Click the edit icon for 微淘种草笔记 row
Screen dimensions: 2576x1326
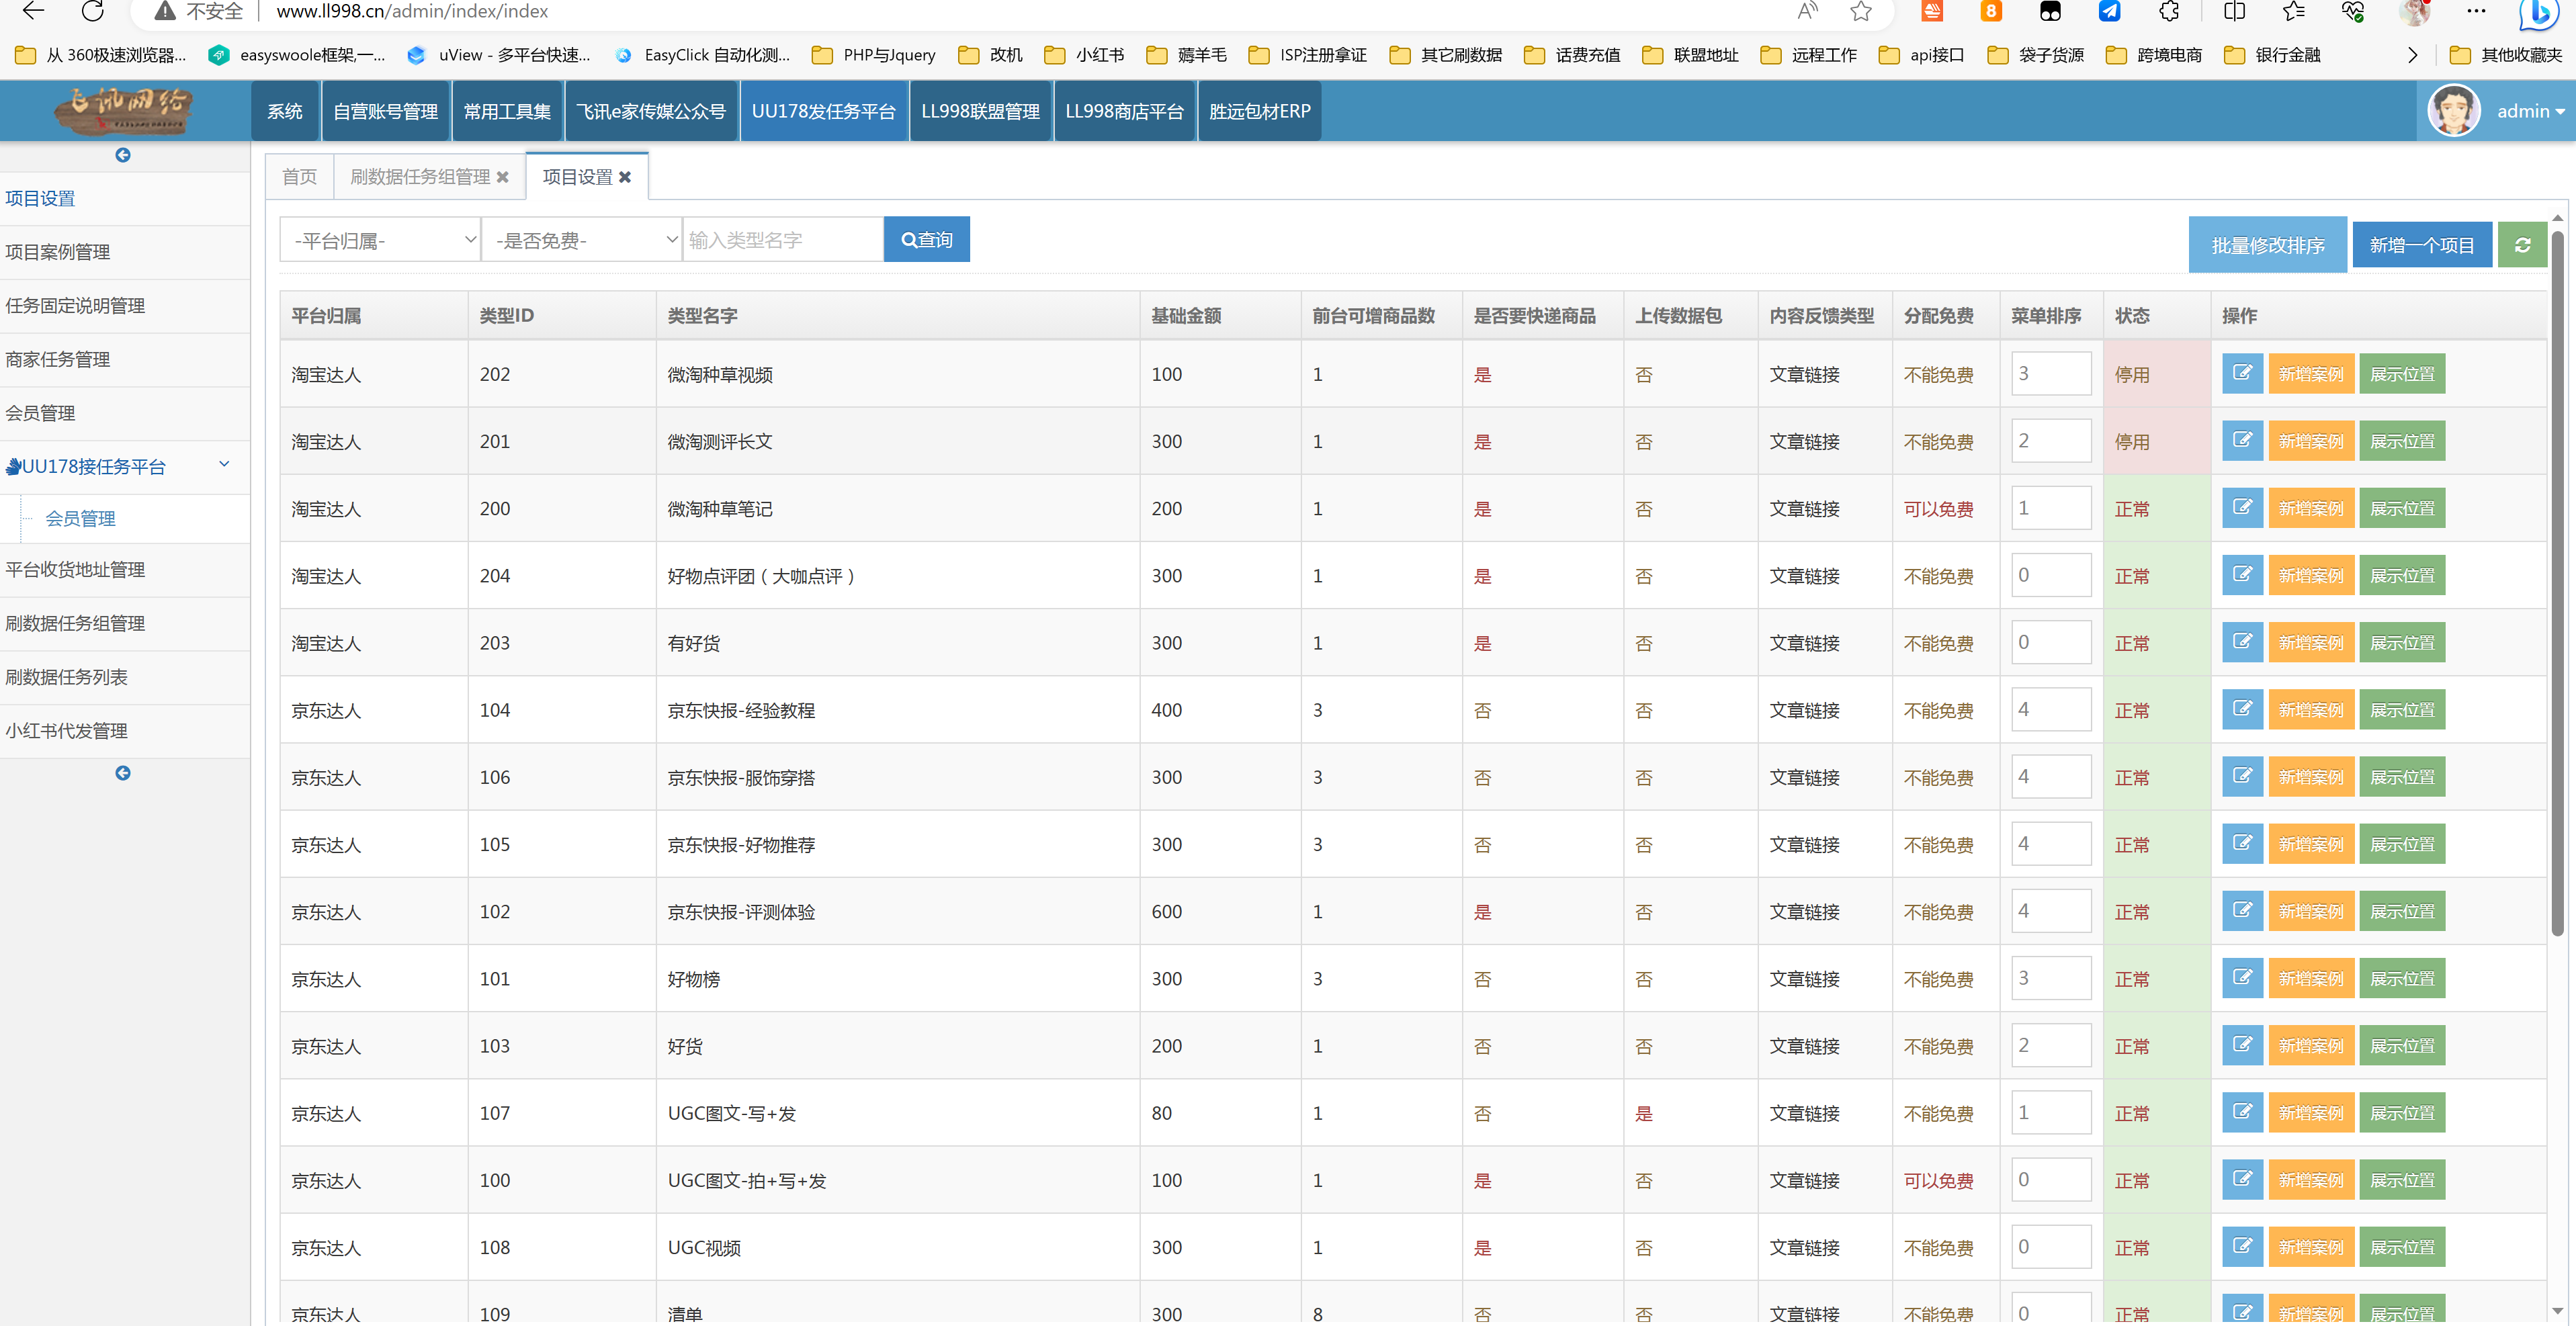point(2242,508)
